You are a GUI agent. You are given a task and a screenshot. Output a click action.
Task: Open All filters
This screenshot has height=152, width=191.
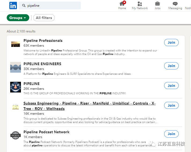[44, 18]
